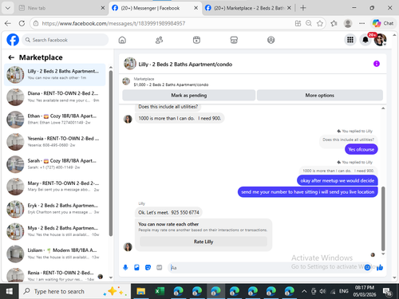The width and height of the screenshot is (399, 299).
Task: Open Mya 2 Beds 2 Baths conversation
Action: (54, 231)
